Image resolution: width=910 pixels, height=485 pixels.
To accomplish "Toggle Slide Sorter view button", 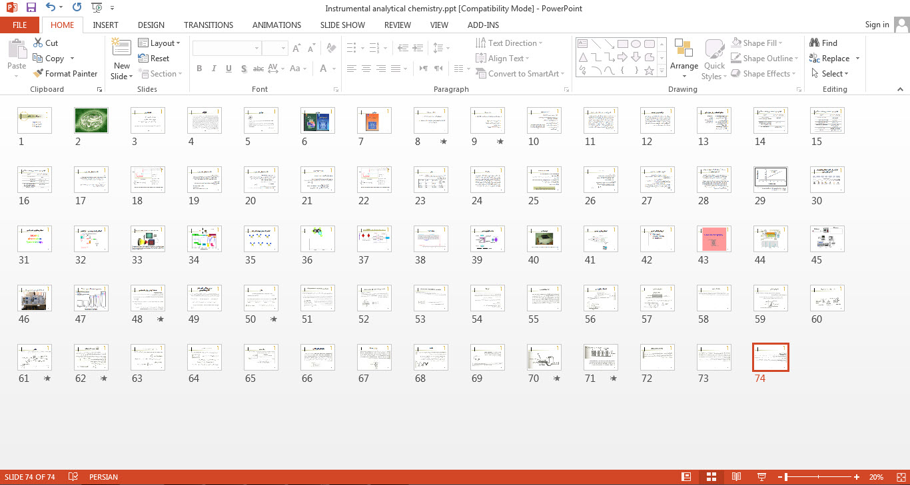I will [x=711, y=477].
